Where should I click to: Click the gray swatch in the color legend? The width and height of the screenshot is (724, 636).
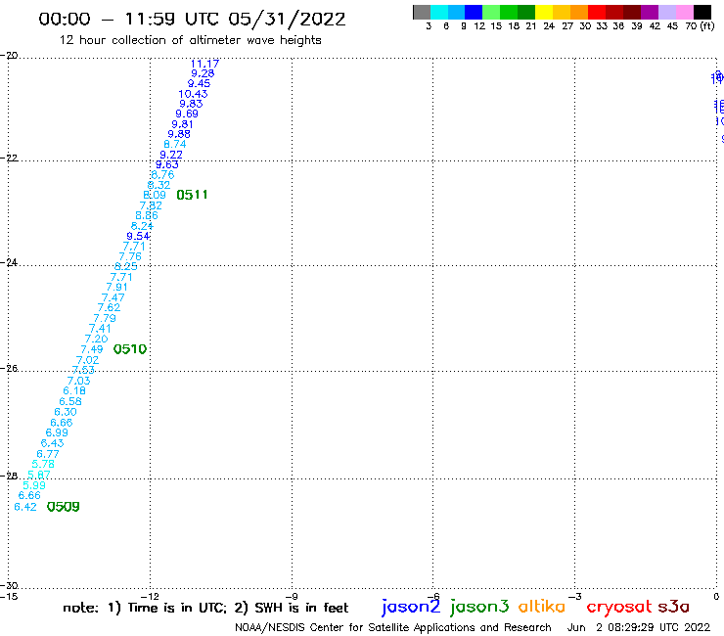pyautogui.click(x=422, y=12)
